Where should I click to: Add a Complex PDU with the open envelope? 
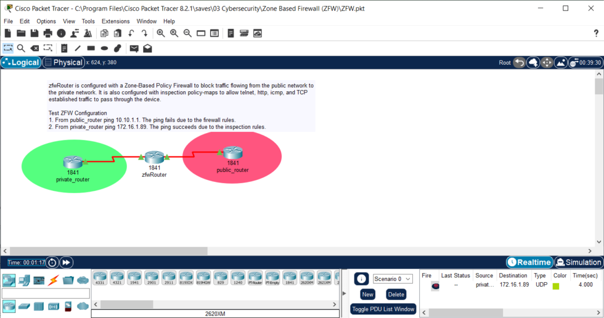[147, 48]
